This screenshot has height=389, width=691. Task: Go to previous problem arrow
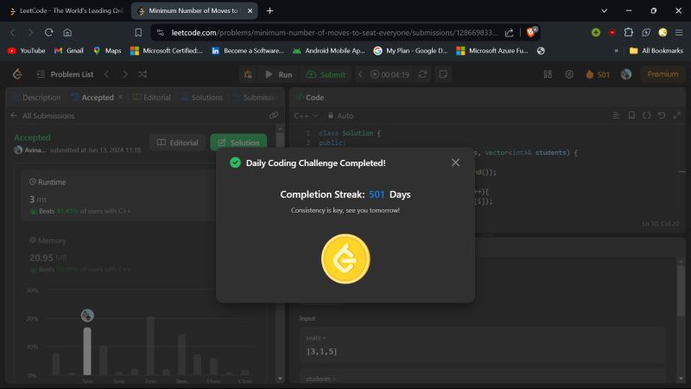106,74
